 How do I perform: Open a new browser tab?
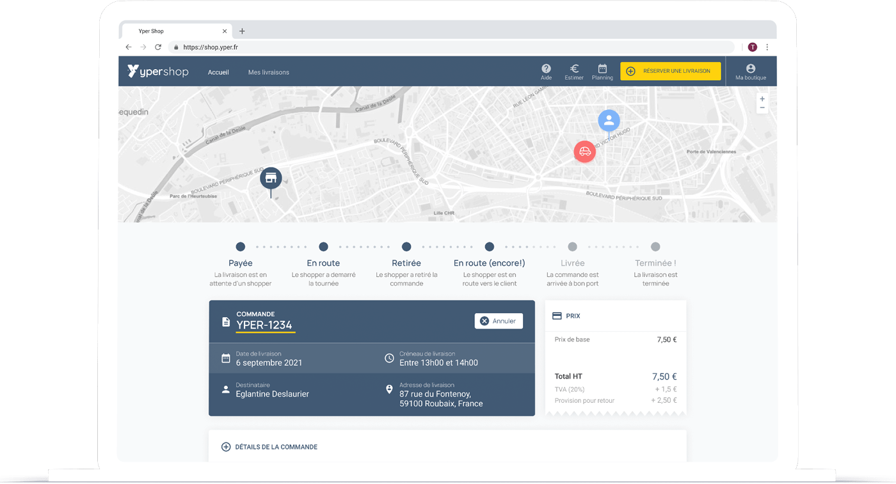[242, 31]
